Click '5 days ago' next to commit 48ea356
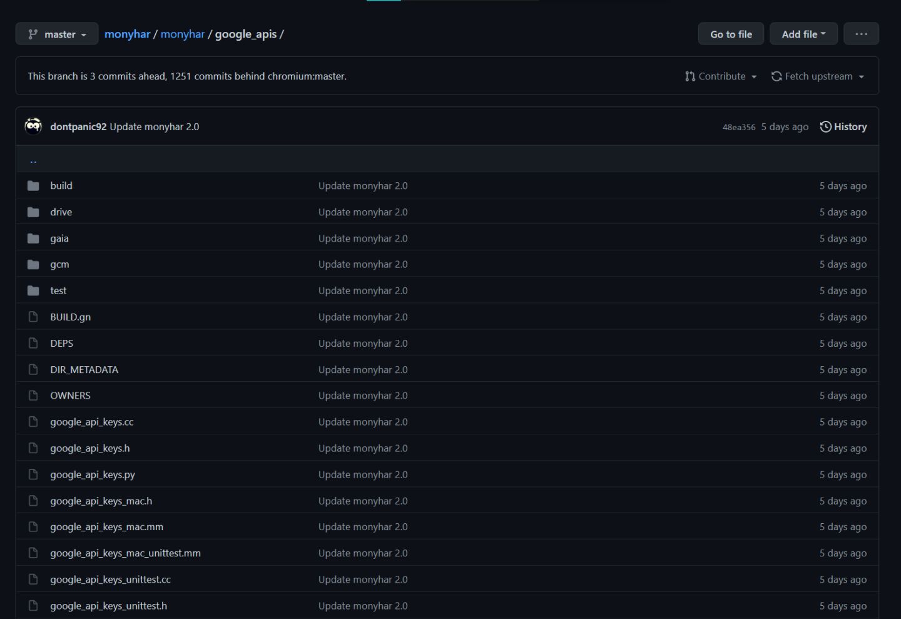This screenshot has height=619, width=901. pos(785,126)
